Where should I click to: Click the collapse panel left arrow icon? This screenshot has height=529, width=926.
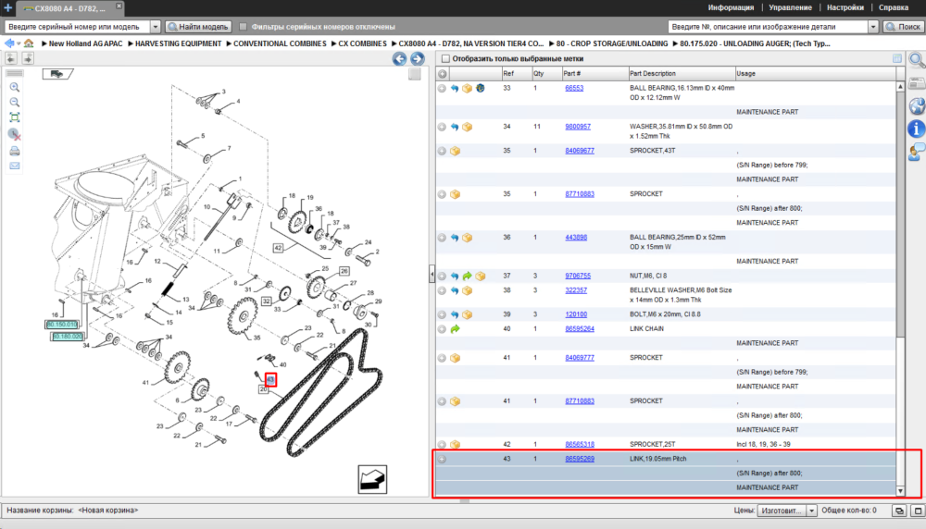pyautogui.click(x=11, y=58)
